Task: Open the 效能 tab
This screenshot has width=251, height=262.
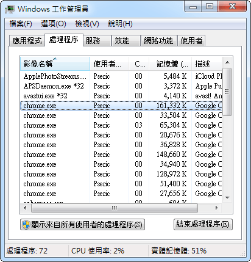Action: point(126,41)
